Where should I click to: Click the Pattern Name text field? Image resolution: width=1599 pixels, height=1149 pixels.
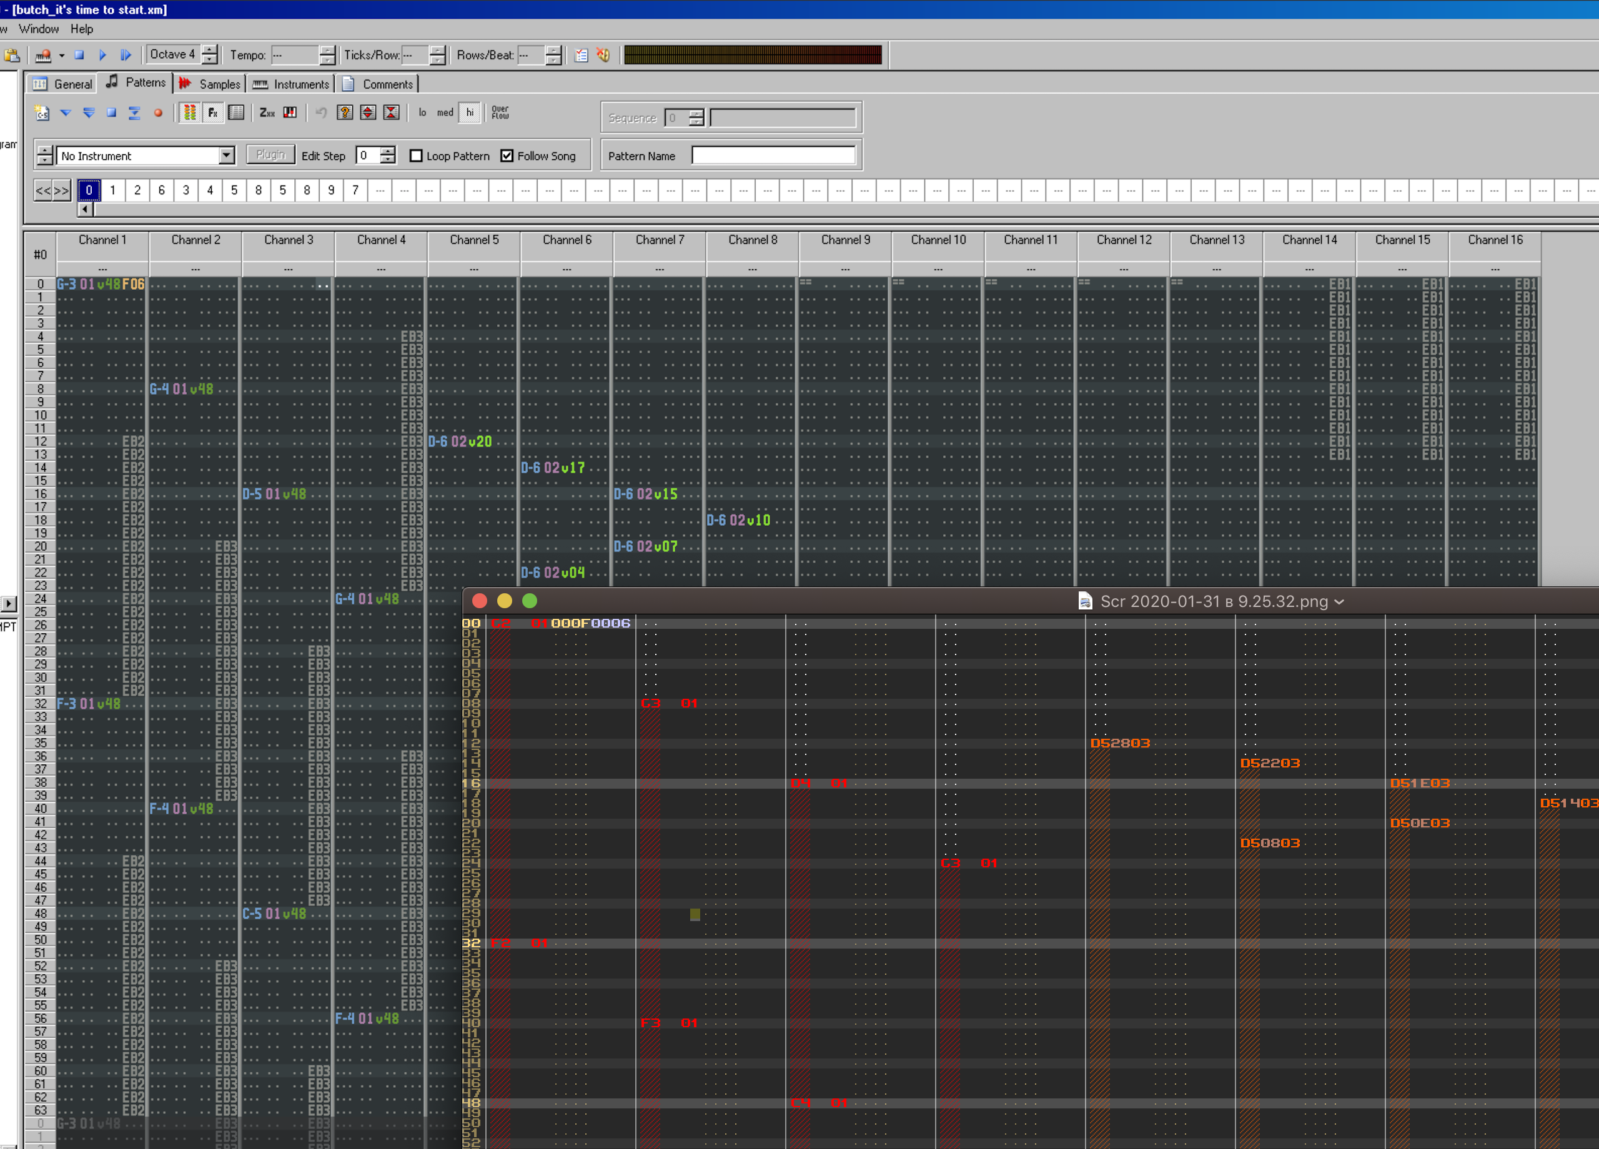point(773,155)
